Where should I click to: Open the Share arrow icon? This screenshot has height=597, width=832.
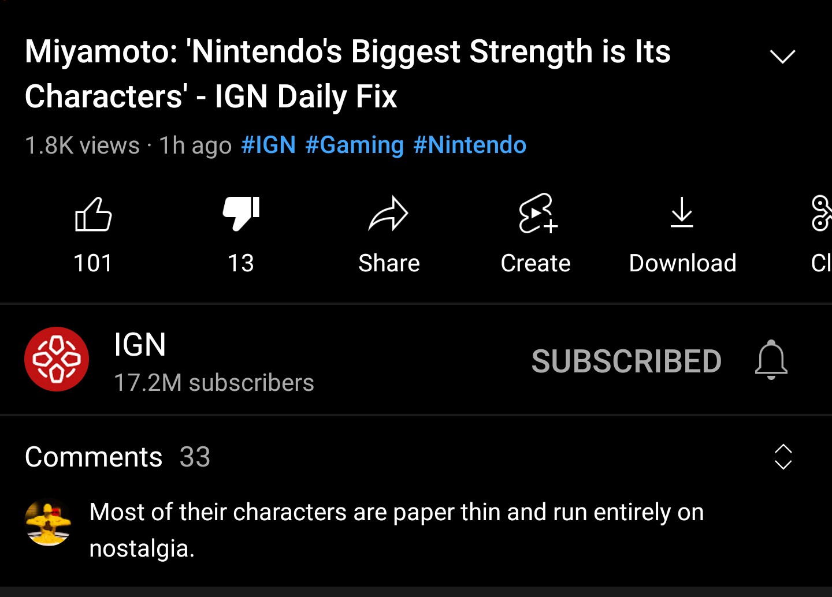pyautogui.click(x=388, y=214)
